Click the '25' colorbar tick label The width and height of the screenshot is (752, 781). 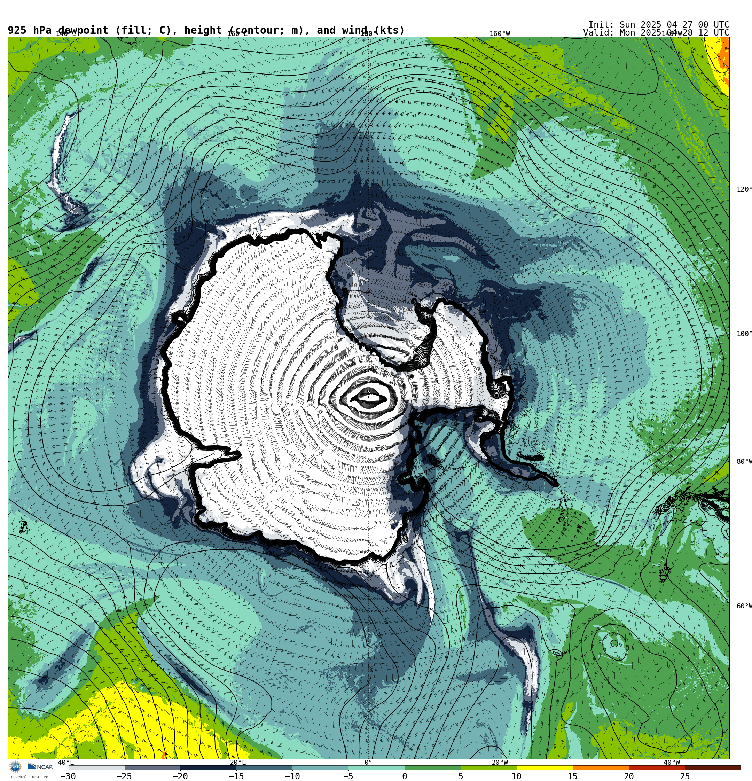click(685, 776)
